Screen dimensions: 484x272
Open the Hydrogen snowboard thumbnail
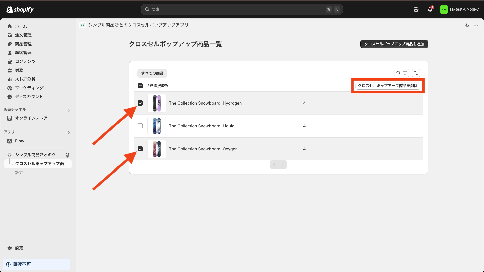(157, 103)
